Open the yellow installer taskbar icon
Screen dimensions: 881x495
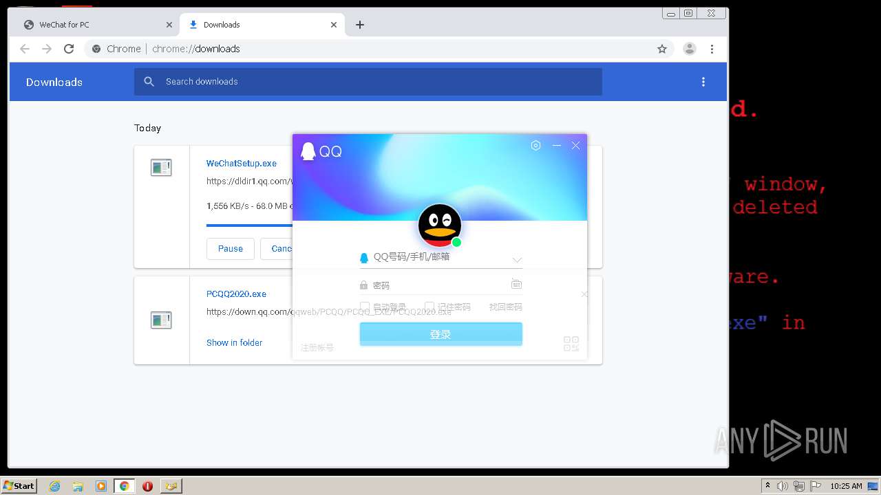[171, 486]
